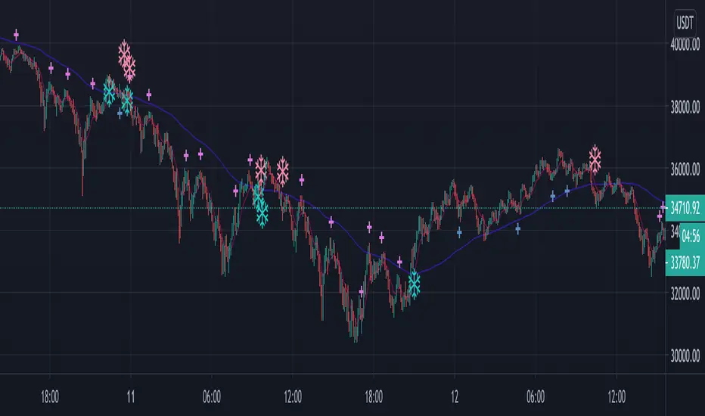Select the blue plus marker below left teal snowflakes
705x416 pixels.
coord(120,113)
